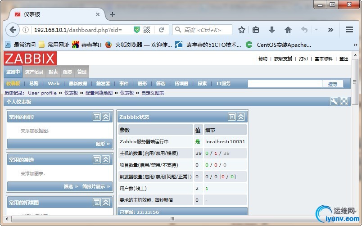
Task: Click the 登出 logout link
Action: pos(344,59)
